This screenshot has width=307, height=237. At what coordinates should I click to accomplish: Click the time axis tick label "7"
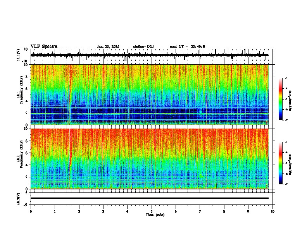click(200, 211)
